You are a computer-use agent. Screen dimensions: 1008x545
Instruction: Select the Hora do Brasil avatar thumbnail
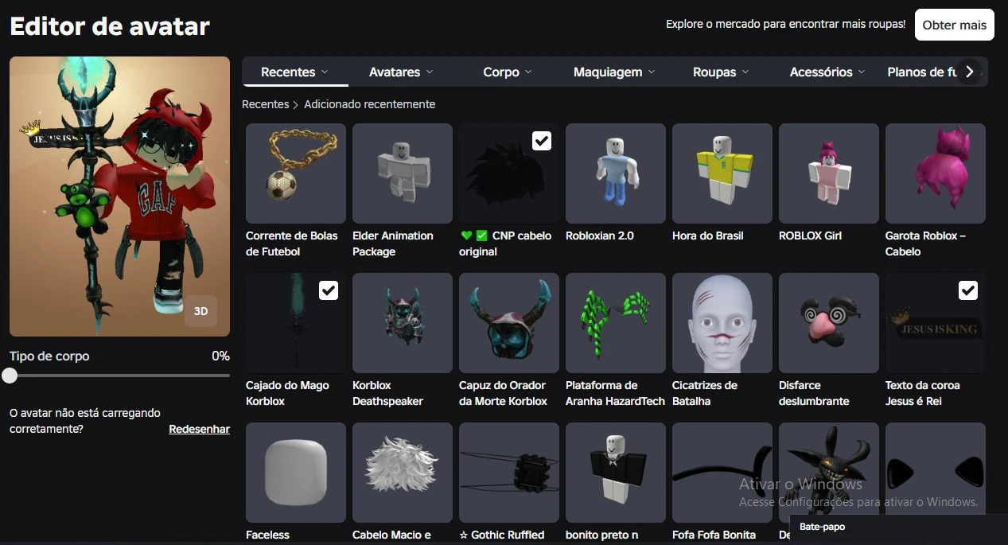click(722, 173)
